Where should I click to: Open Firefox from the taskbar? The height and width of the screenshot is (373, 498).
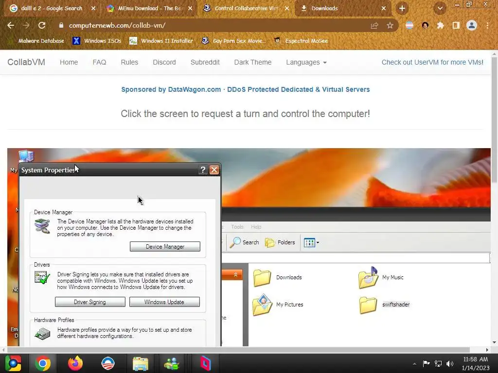coord(75,363)
